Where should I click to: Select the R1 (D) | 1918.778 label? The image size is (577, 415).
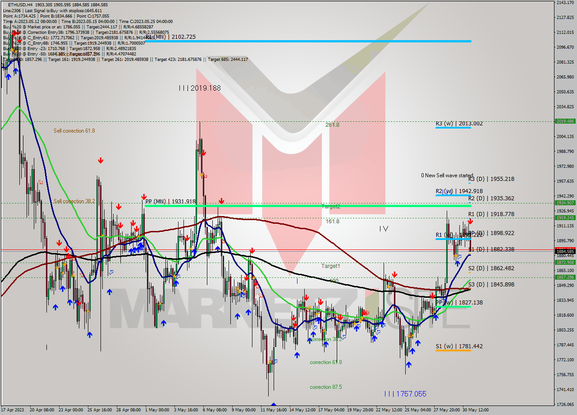coord(491,214)
